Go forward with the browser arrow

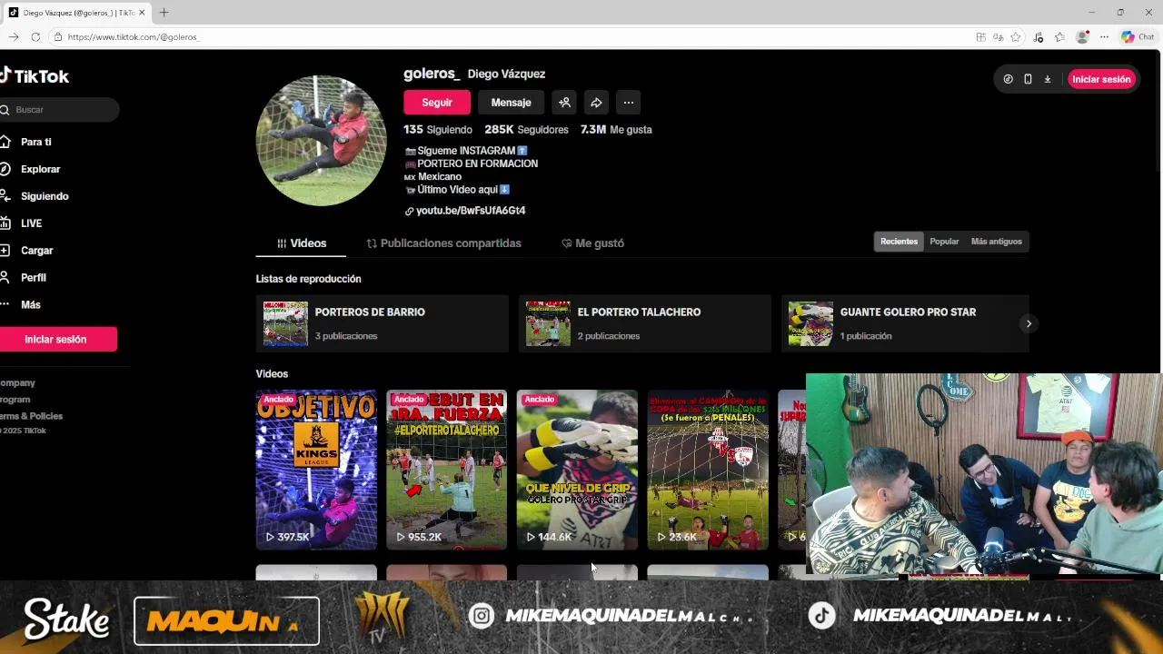click(13, 37)
